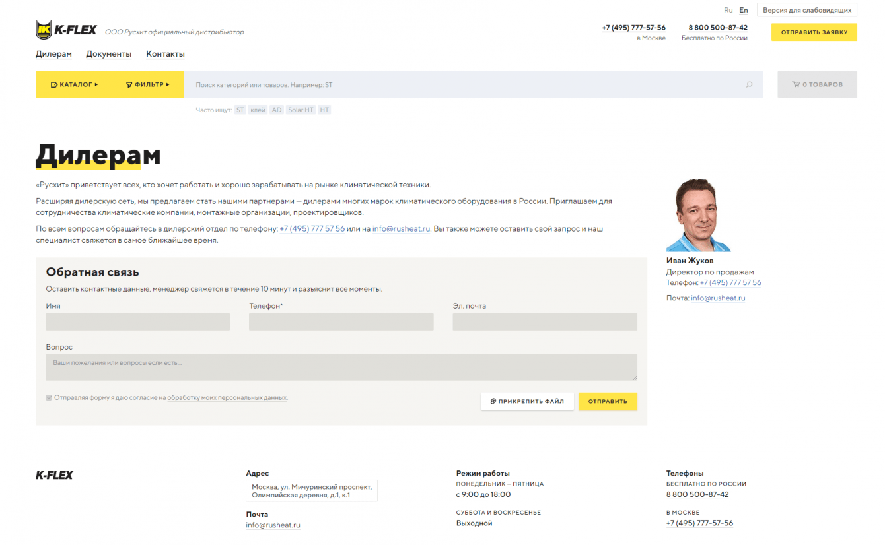This screenshot has width=885, height=545.
Task: Click Отправить заявку button
Action: pos(814,32)
